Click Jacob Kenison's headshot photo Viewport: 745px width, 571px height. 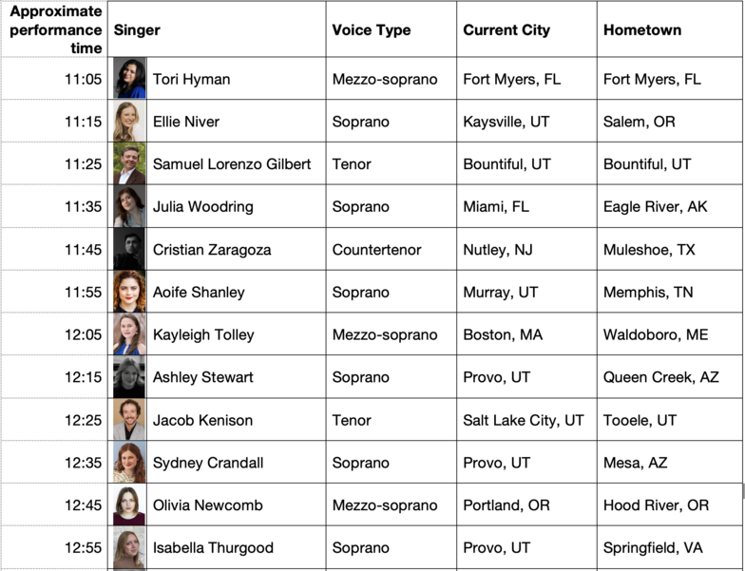[x=129, y=420]
